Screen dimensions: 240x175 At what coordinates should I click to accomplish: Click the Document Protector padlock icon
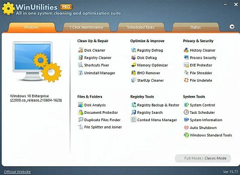coord(81,112)
